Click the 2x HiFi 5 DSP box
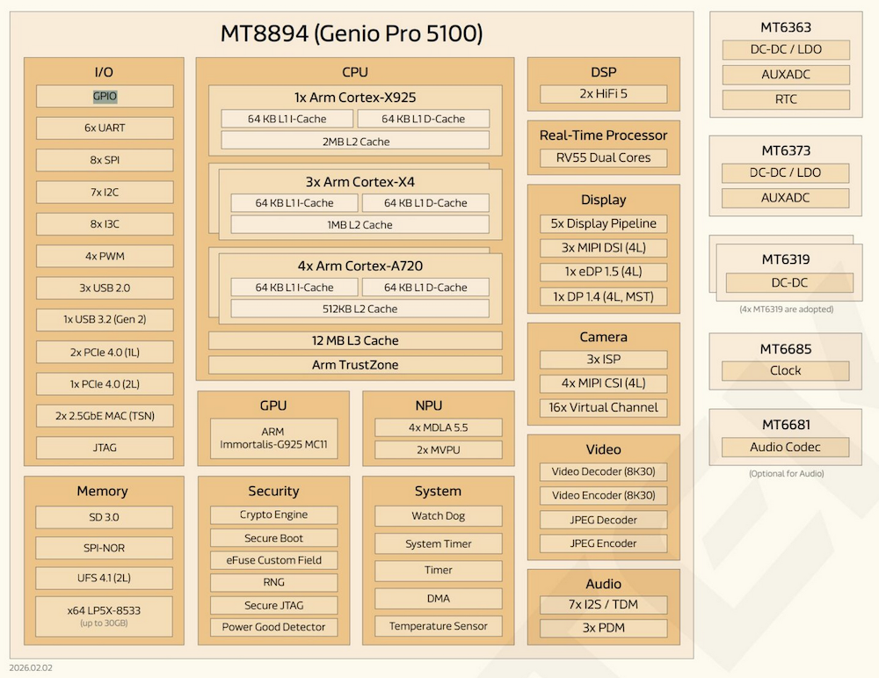879x678 pixels. pos(603,93)
